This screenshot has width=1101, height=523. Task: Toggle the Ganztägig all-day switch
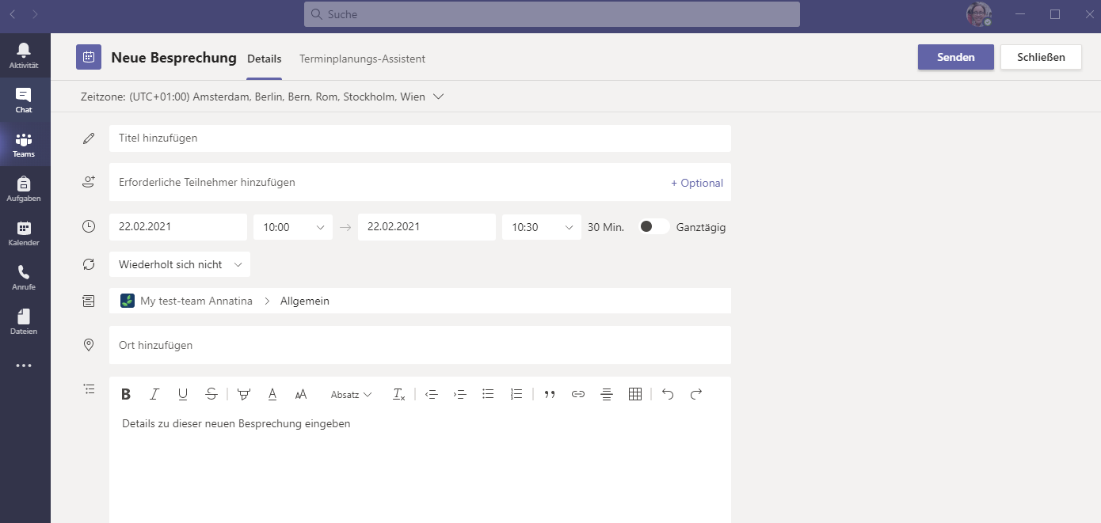(653, 227)
